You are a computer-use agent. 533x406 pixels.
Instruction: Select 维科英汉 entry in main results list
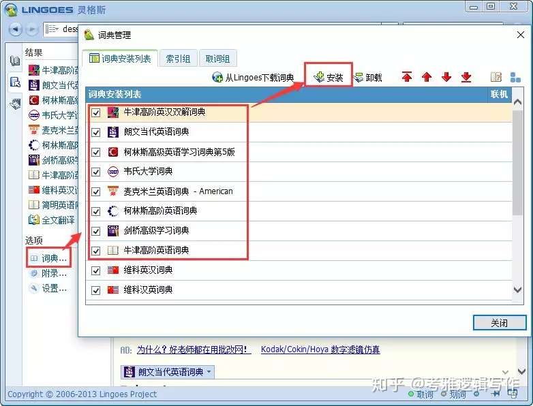point(53,190)
